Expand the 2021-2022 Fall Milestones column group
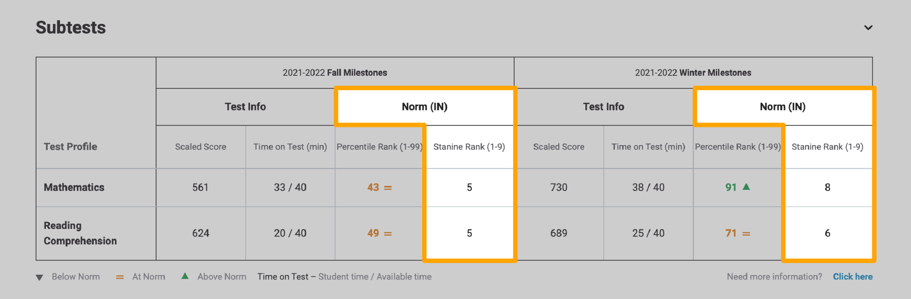The image size is (911, 299). coord(335,72)
